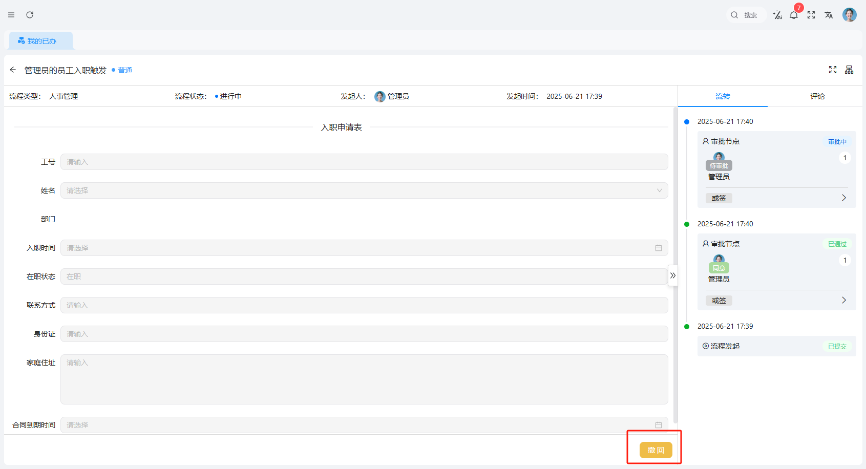Click the start time 2025-06-21 17:39 in header

click(x=574, y=96)
